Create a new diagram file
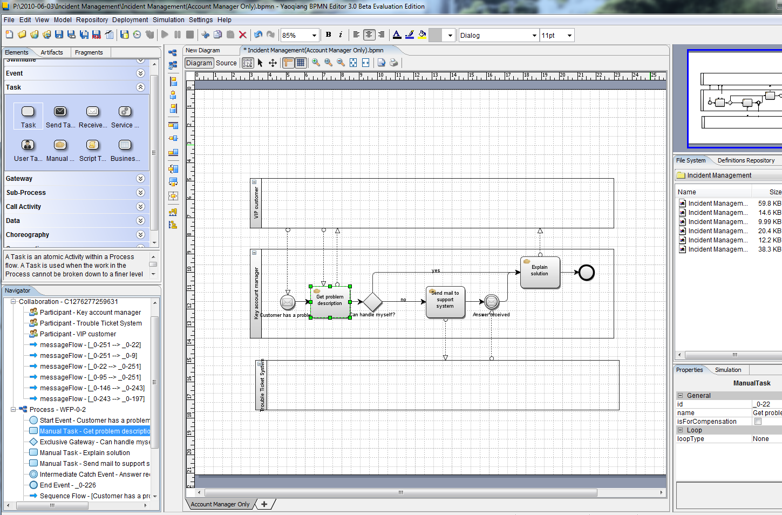The image size is (782, 515). (9, 35)
